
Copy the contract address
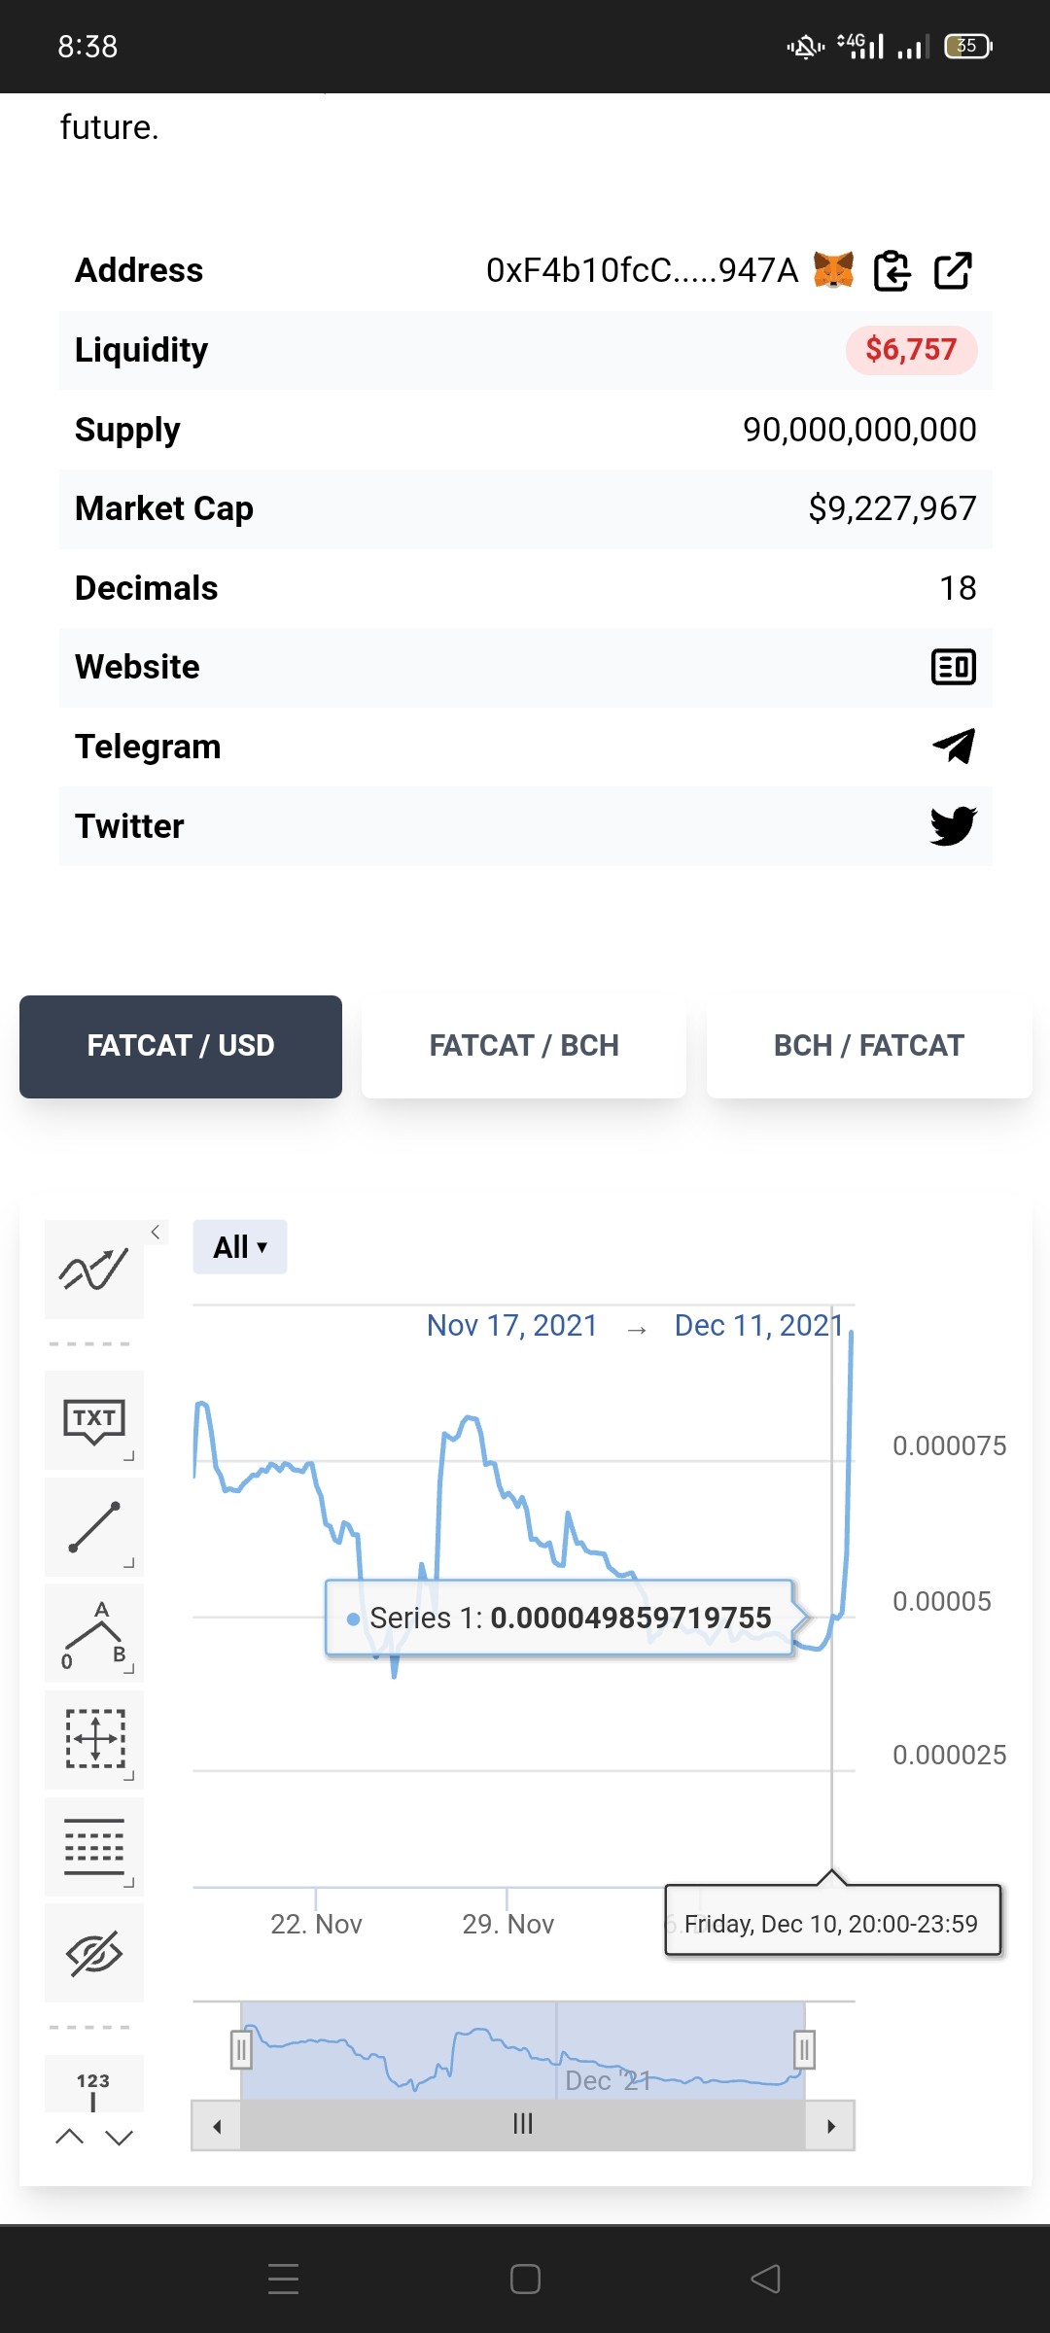pyautogui.click(x=892, y=270)
